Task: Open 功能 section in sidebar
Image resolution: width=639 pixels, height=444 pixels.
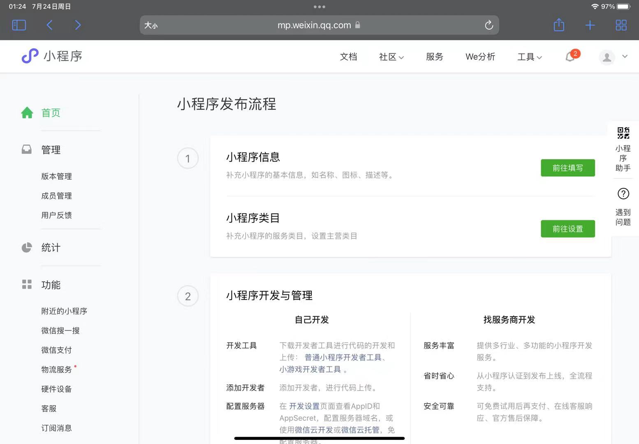Action: (51, 285)
